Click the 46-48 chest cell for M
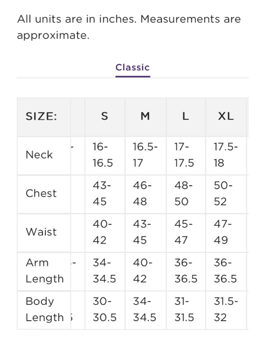This screenshot has width=258, height=346. pyautogui.click(x=143, y=193)
